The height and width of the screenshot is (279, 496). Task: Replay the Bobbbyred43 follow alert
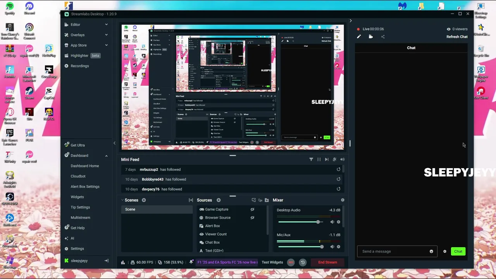(338, 179)
